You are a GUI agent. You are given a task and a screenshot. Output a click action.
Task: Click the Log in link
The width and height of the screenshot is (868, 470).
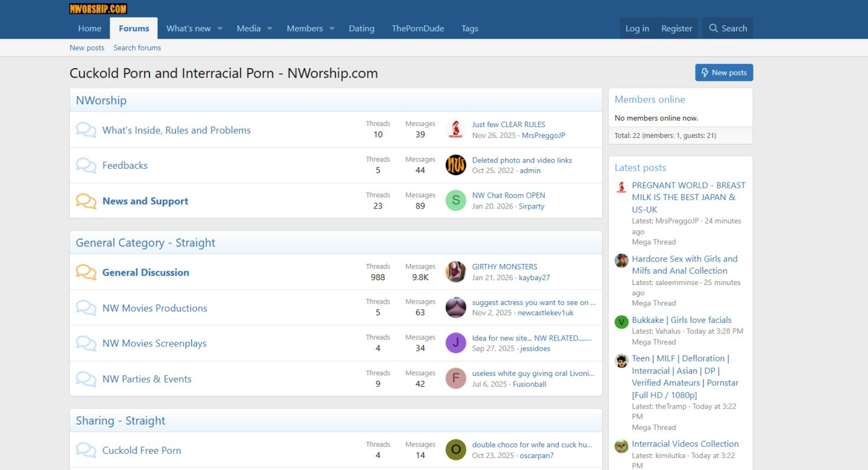click(637, 28)
